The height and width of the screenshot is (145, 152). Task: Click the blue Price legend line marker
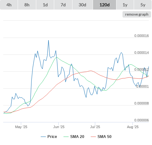[43, 137]
